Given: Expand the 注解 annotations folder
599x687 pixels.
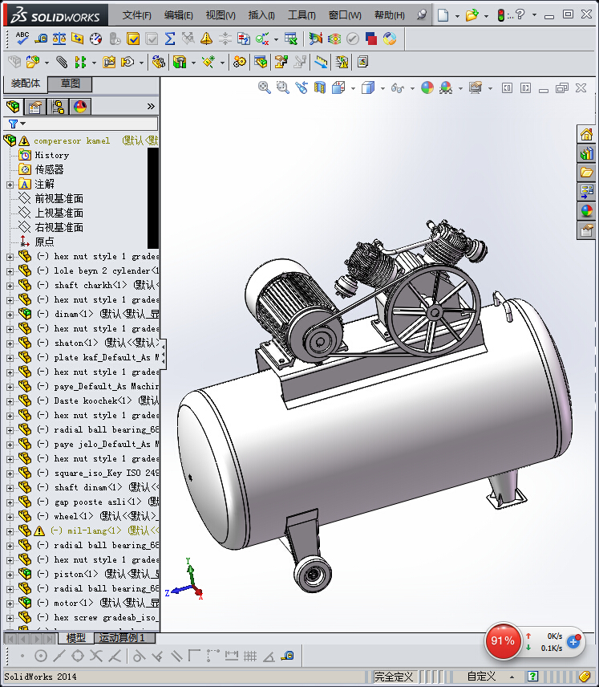Looking at the screenshot, I should [10, 185].
